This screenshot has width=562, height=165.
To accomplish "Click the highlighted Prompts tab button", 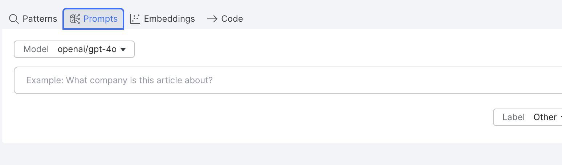I will click(93, 19).
